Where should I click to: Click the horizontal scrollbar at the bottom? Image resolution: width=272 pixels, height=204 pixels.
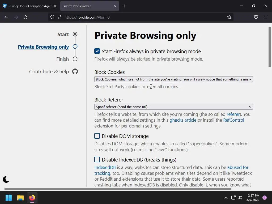(x=118, y=189)
